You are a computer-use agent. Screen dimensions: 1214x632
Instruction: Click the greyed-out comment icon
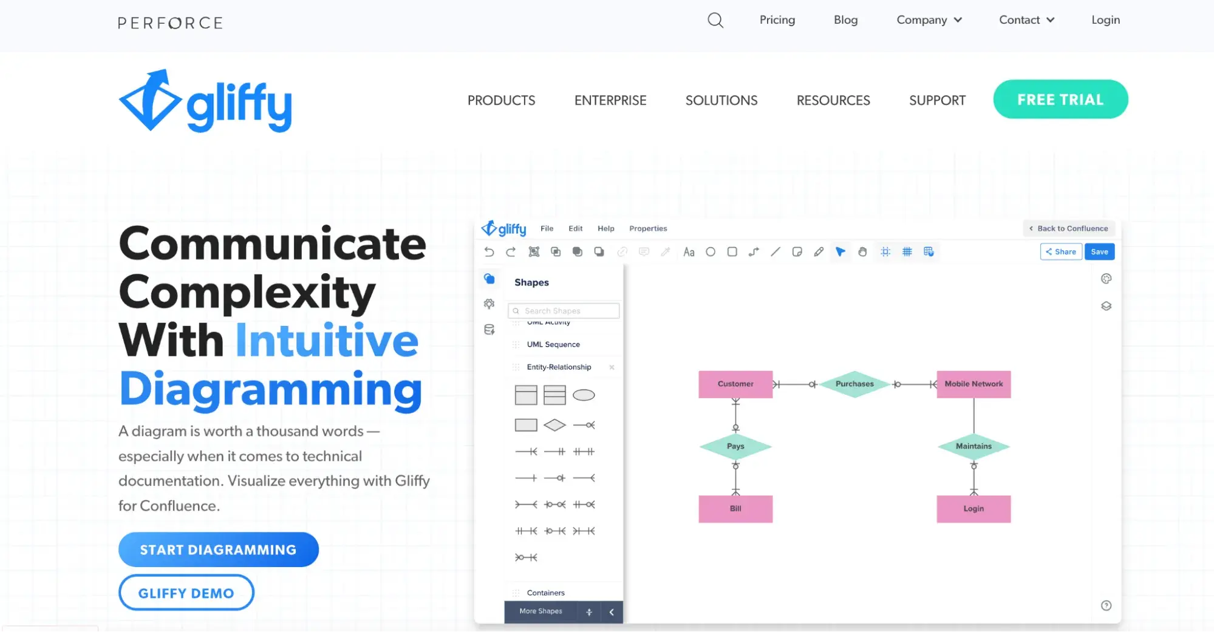[644, 252]
